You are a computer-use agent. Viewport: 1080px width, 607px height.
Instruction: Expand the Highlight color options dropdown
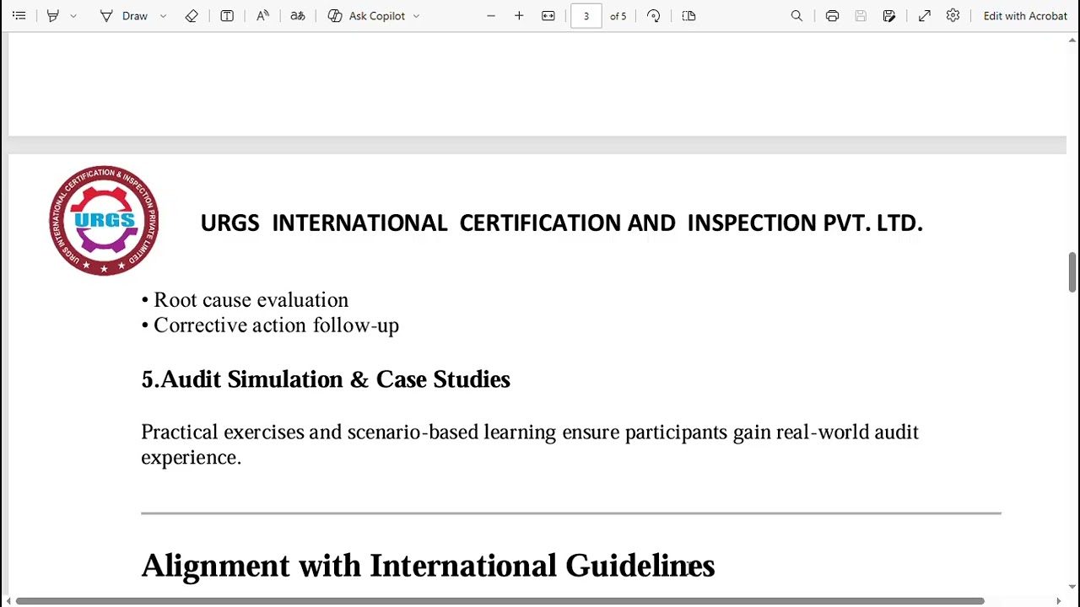[73, 16]
